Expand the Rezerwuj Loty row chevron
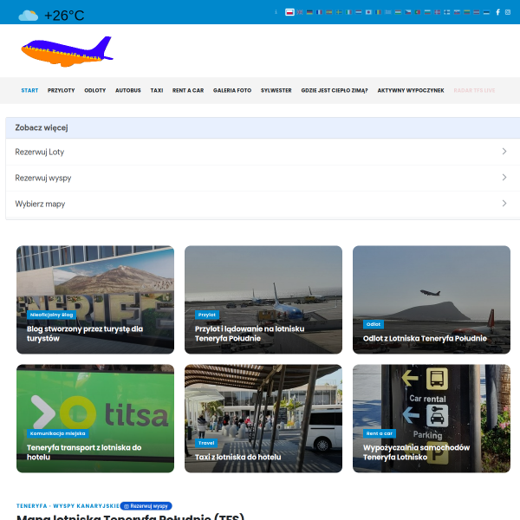Viewport: 520px width, 520px height. [x=504, y=152]
